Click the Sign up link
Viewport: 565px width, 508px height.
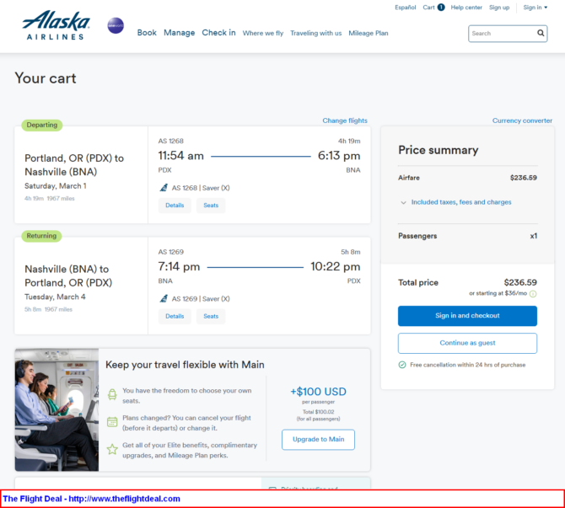coord(499,8)
